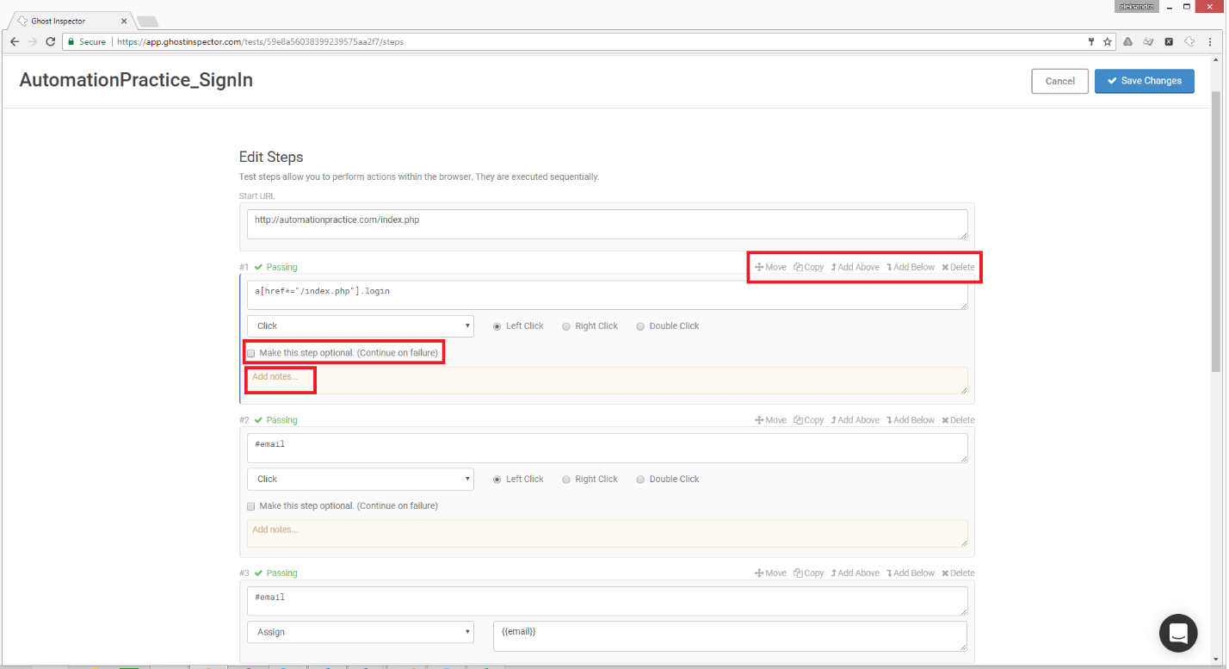Click Move icon for step #1
1229x669 pixels.
[x=760, y=267]
